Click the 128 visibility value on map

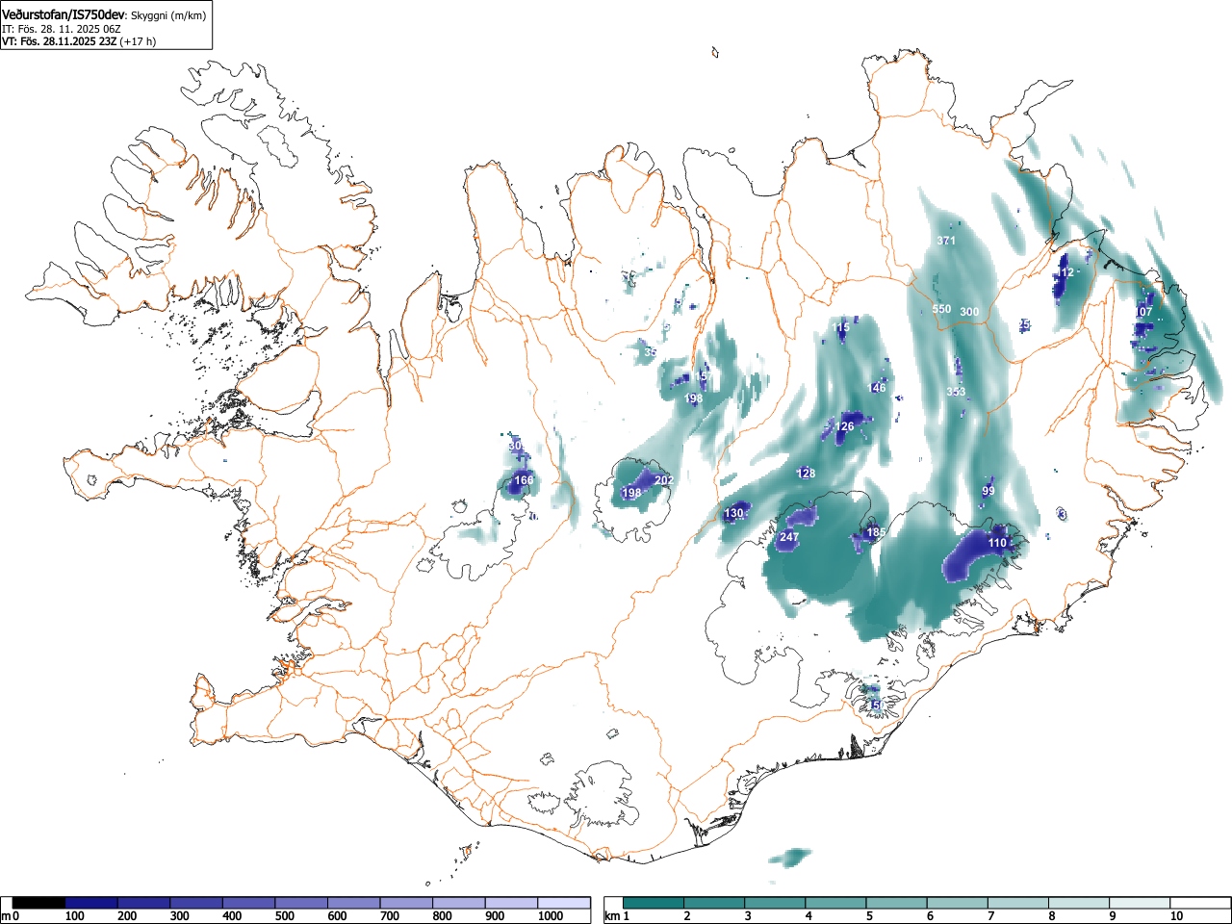pyautogui.click(x=807, y=473)
